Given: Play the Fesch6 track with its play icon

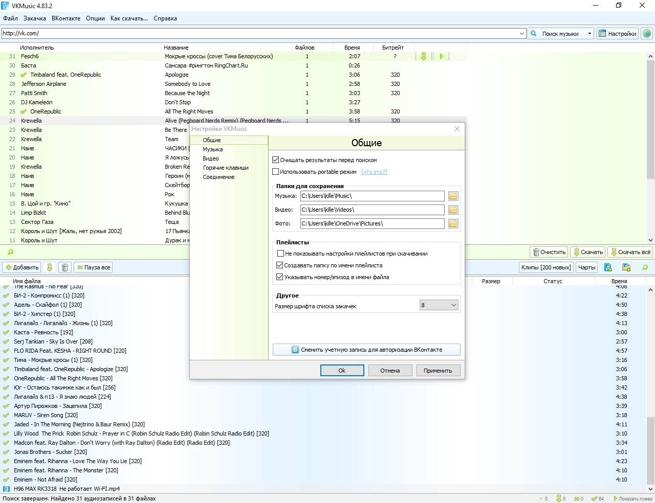Looking at the screenshot, I should [441, 56].
